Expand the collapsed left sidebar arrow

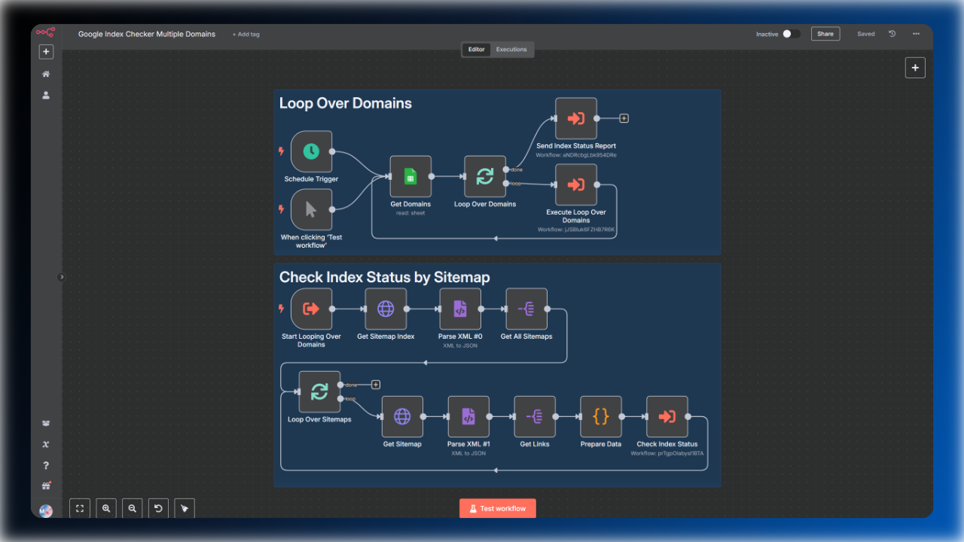[62, 277]
